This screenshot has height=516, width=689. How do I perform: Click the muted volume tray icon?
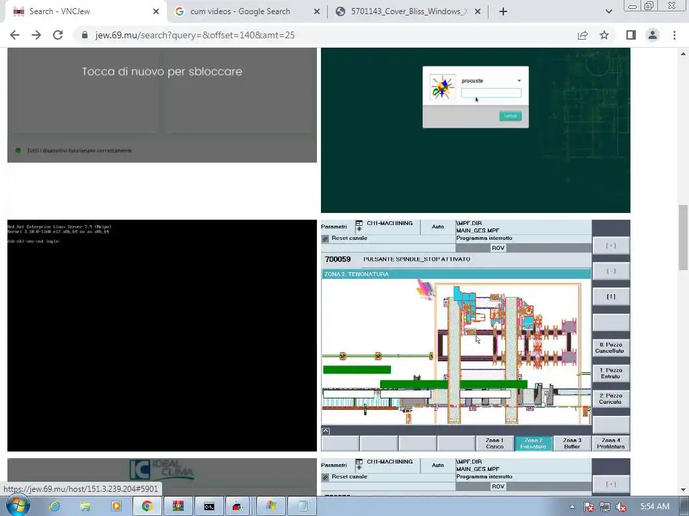(x=621, y=507)
